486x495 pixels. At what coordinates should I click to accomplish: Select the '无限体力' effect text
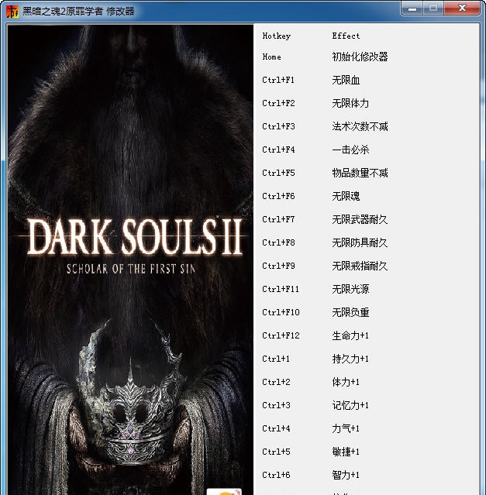(350, 103)
